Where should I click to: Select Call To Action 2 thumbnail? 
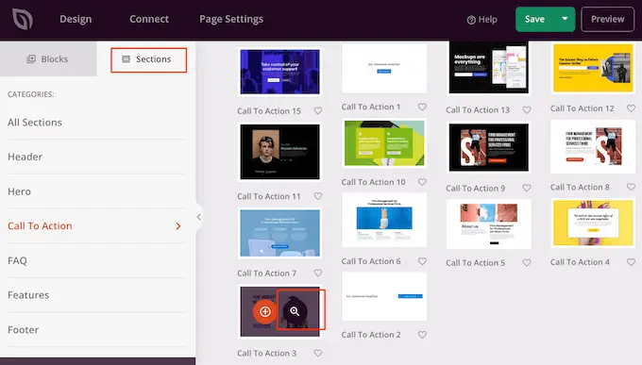[384, 296]
